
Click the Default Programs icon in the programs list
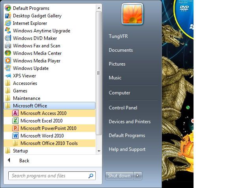pos(8,8)
